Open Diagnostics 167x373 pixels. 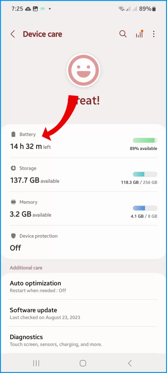click(x=83, y=340)
